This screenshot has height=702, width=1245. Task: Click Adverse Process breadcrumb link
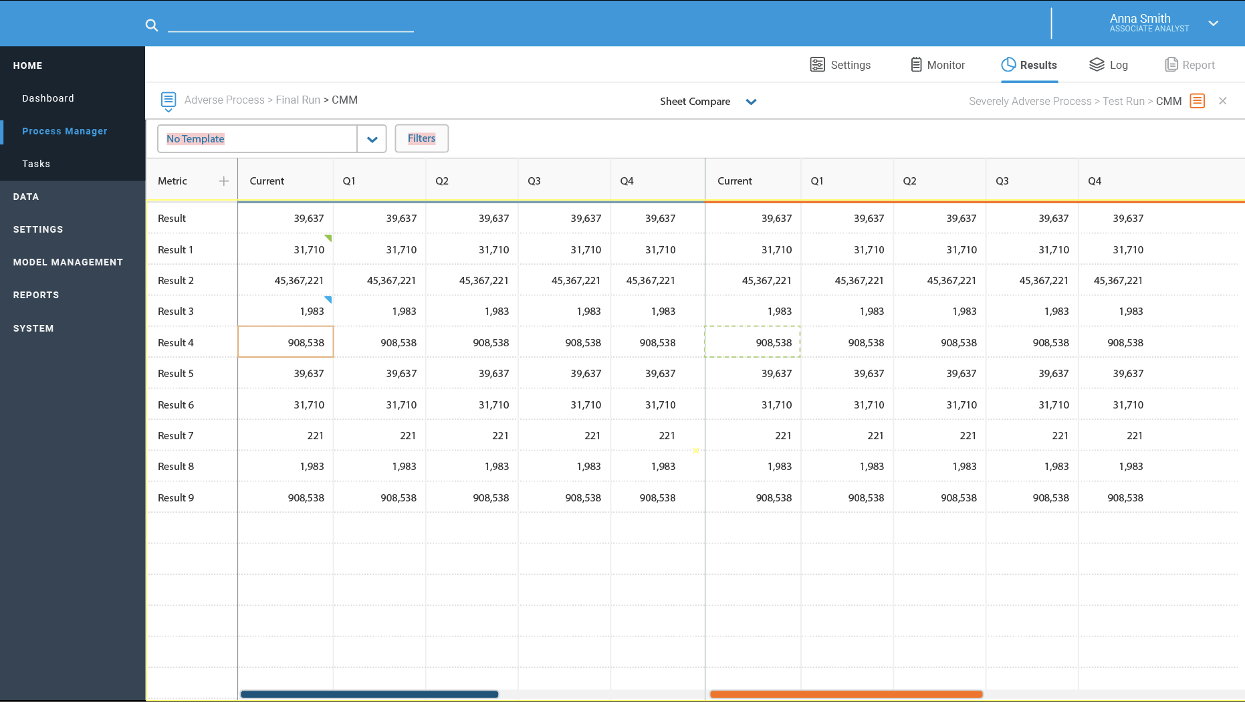(x=225, y=100)
